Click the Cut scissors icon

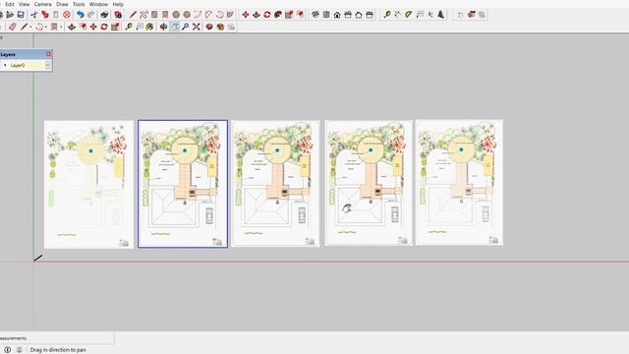tap(34, 15)
